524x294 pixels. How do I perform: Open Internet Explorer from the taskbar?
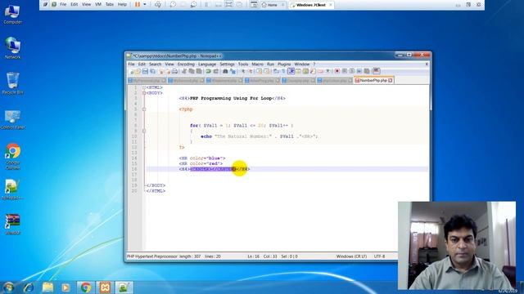point(29,287)
